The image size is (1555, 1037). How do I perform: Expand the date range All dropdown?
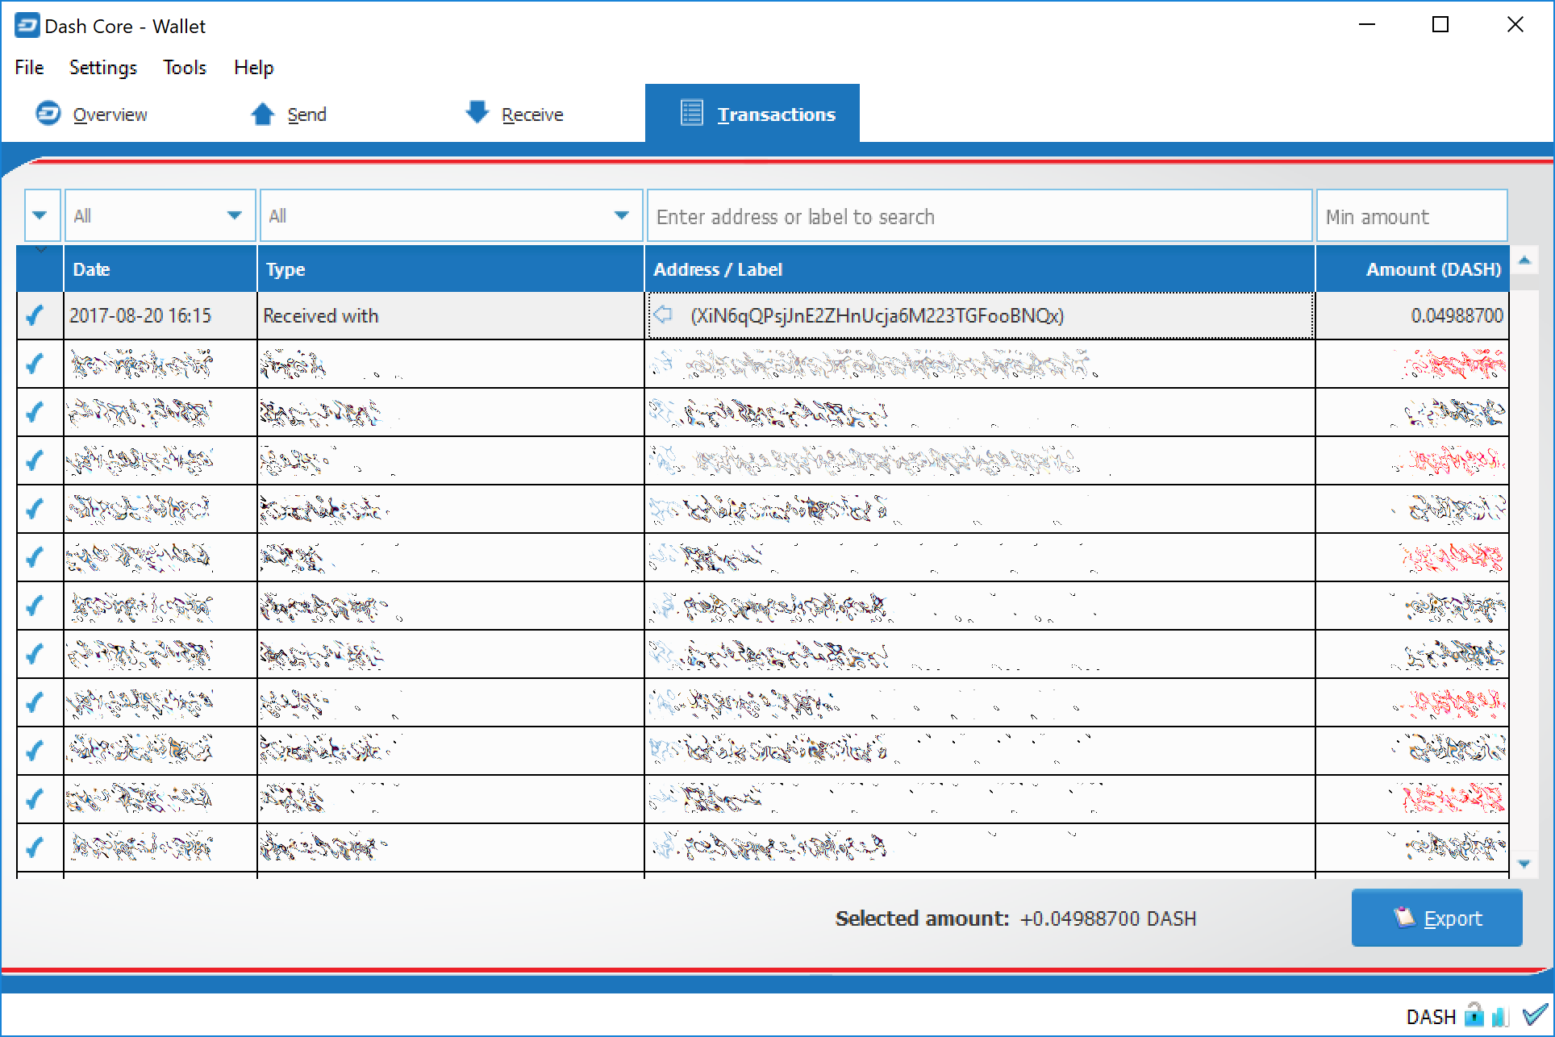click(x=160, y=215)
